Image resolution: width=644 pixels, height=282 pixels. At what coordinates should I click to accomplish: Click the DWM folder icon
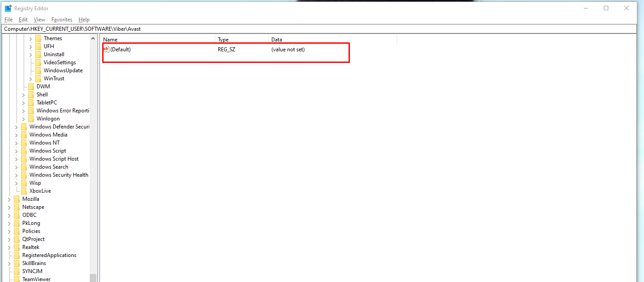point(31,87)
